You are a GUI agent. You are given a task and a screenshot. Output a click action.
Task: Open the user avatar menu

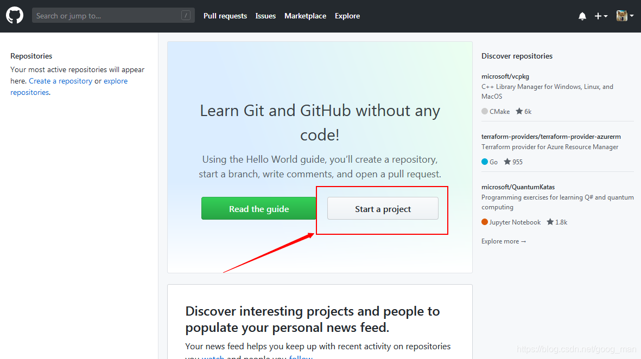pyautogui.click(x=625, y=16)
